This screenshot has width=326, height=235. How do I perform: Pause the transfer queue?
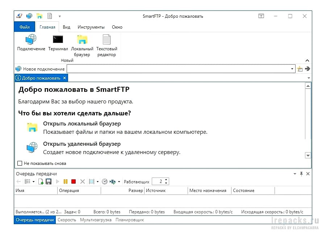click(x=66, y=181)
